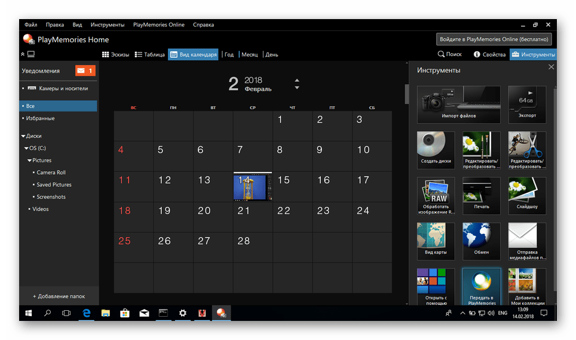
Task: Open the Создать диски tool
Action: coord(435,150)
